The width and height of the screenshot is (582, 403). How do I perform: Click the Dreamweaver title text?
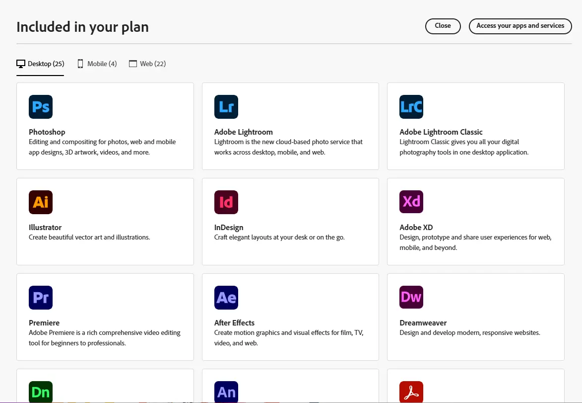click(423, 323)
